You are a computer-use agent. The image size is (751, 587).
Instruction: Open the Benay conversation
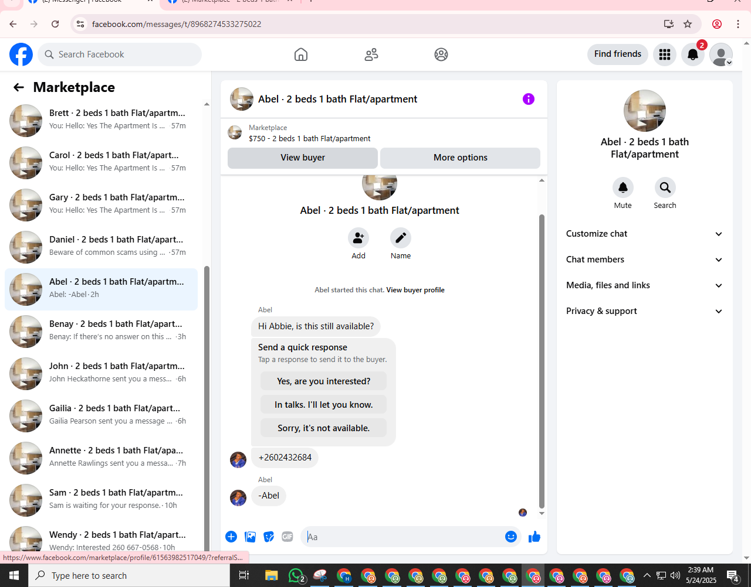[101, 332]
